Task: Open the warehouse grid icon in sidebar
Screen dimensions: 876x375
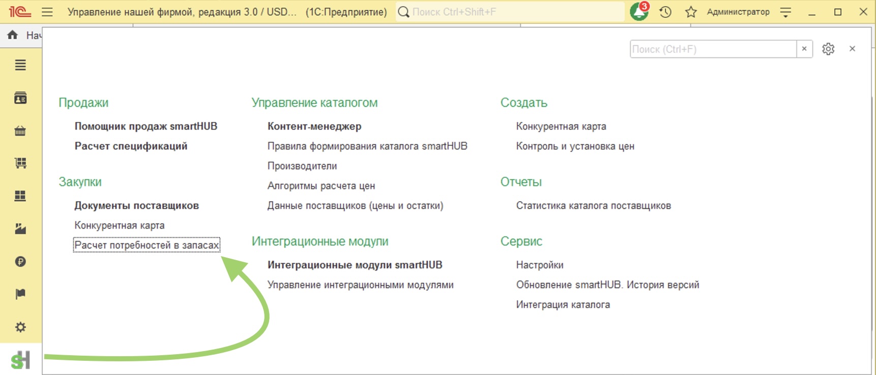Action: click(x=20, y=196)
